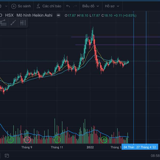
Task: Undo the last chart action
Action: [x=68, y=6]
